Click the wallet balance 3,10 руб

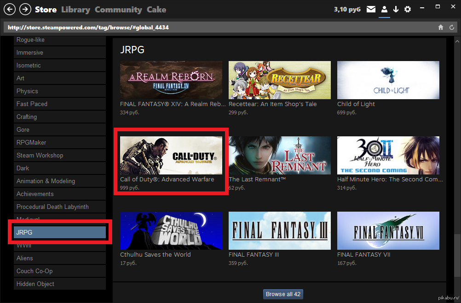pyautogui.click(x=347, y=9)
